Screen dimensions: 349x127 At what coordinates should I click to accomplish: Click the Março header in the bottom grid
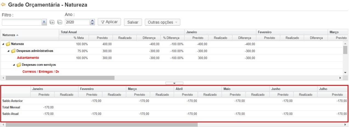pos(150,89)
